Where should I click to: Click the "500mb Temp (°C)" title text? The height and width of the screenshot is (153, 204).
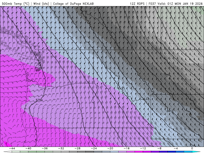(x=16, y=4)
